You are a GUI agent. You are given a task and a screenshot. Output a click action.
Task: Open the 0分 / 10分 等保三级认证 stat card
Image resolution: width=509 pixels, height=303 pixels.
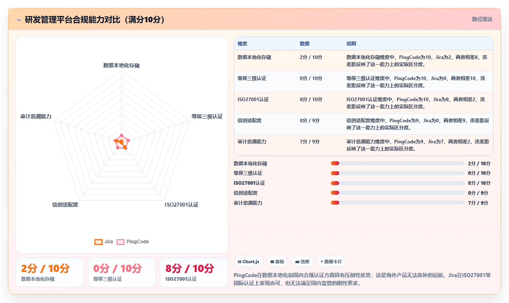click(x=122, y=272)
